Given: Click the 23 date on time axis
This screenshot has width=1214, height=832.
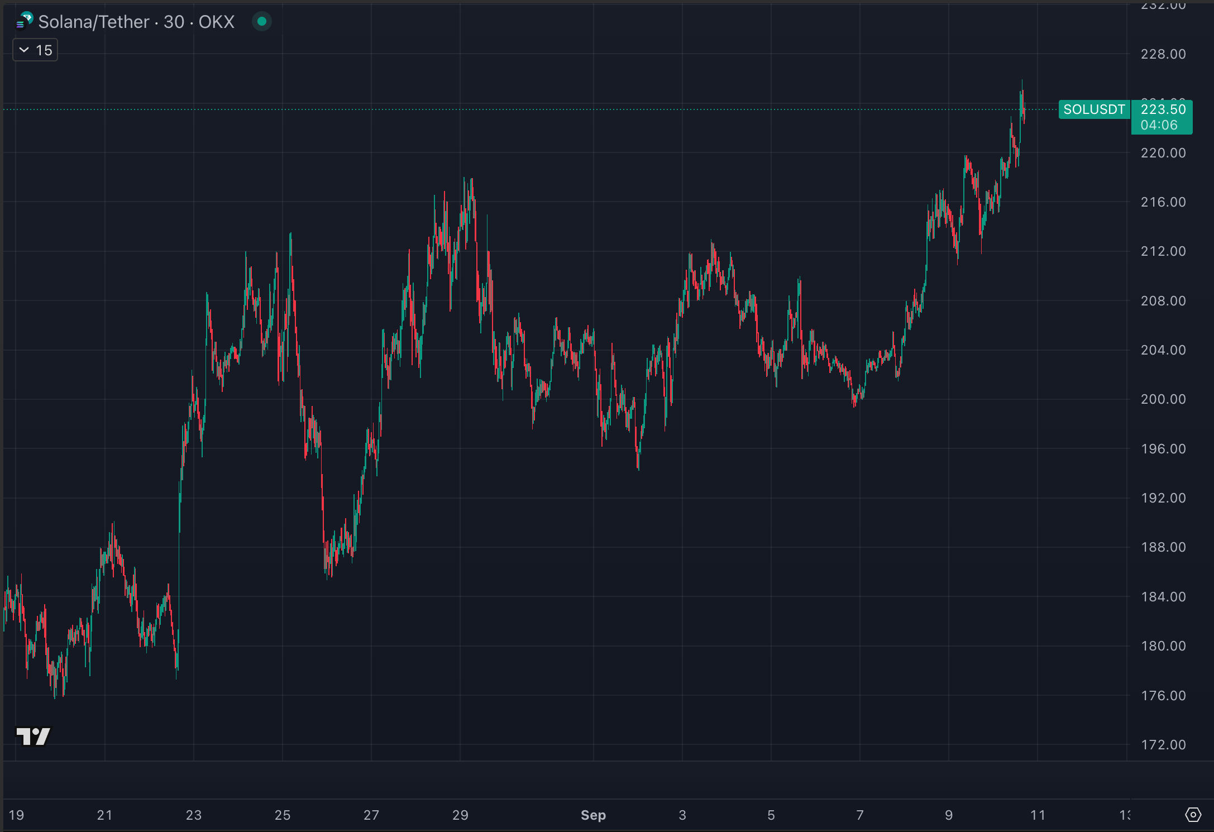Looking at the screenshot, I should 194,815.
